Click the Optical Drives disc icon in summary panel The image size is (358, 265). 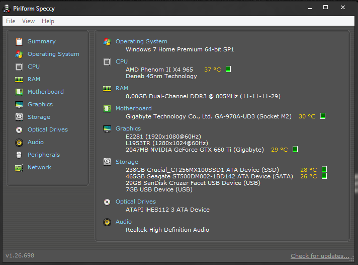[107, 202]
